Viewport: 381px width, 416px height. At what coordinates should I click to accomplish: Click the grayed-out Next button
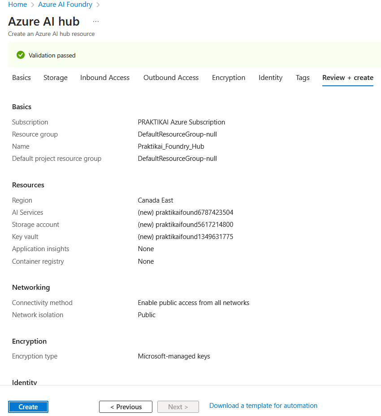178,407
